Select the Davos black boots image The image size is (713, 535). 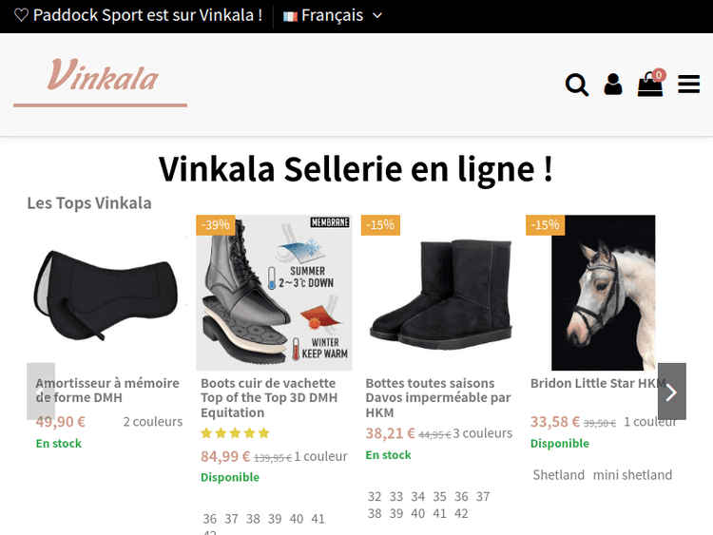pos(440,294)
